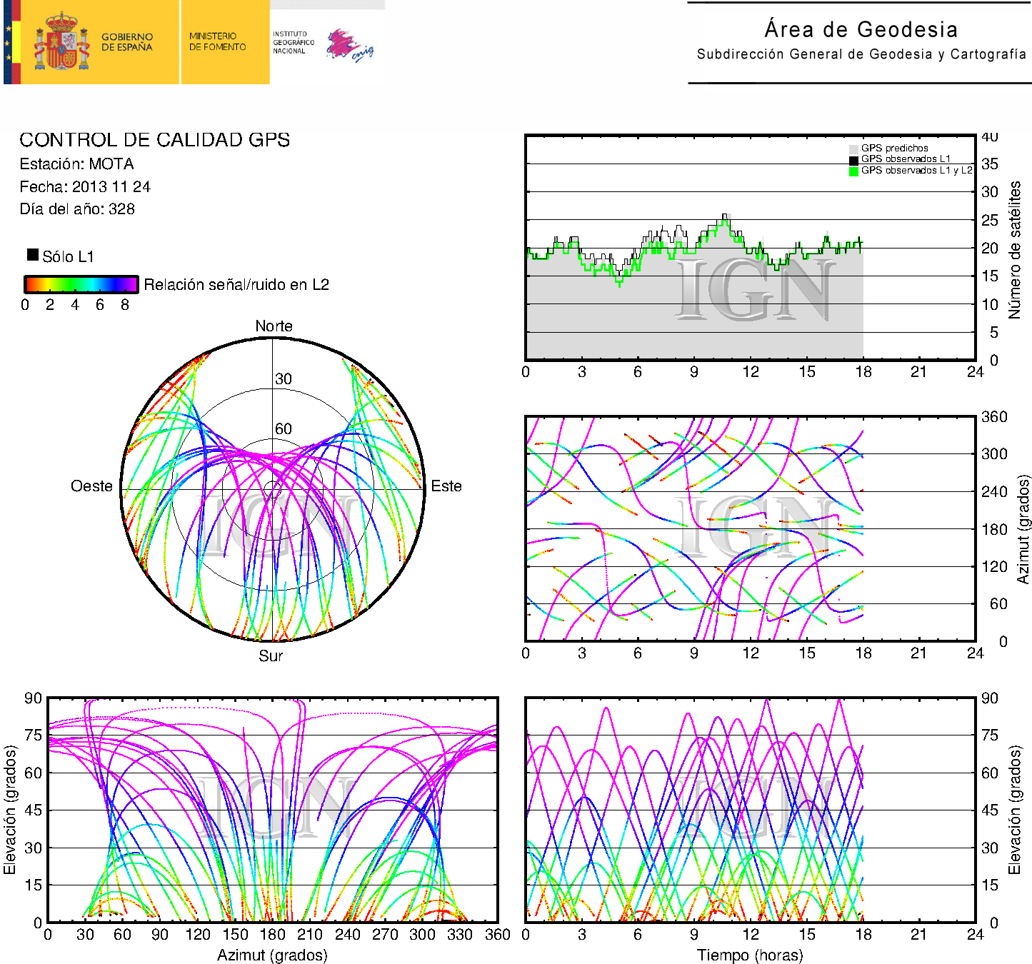Click the center of the polar sky plot
The image size is (1032, 964).
coord(272,489)
